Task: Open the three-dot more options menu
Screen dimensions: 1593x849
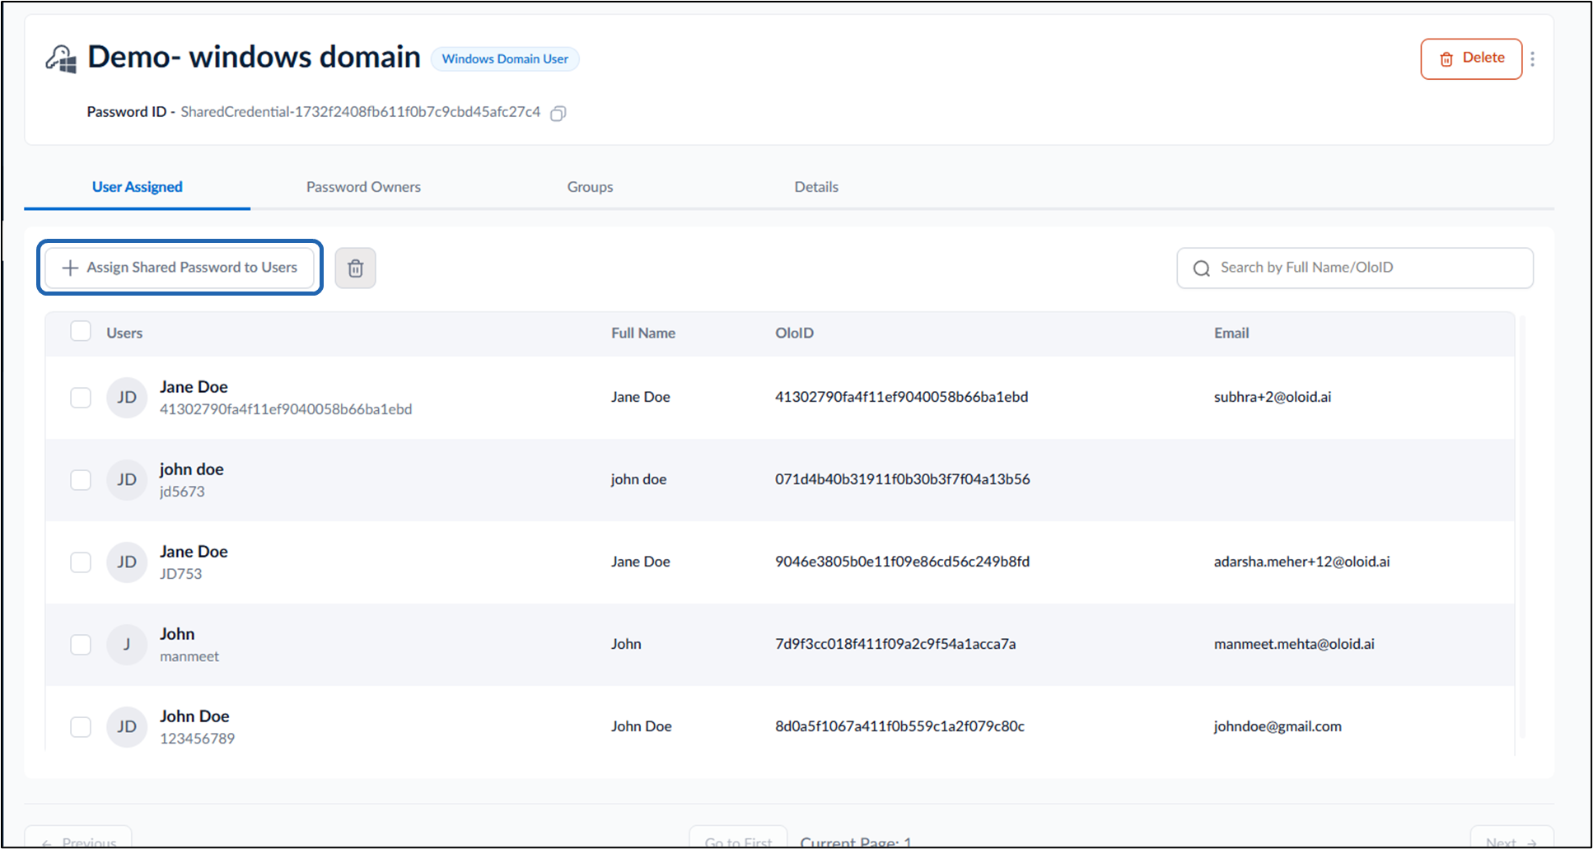Action: (1532, 59)
